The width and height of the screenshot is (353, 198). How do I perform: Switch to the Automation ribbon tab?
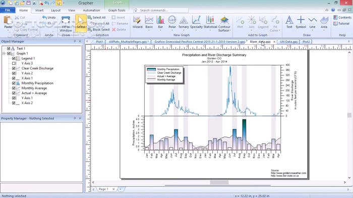click(x=91, y=11)
